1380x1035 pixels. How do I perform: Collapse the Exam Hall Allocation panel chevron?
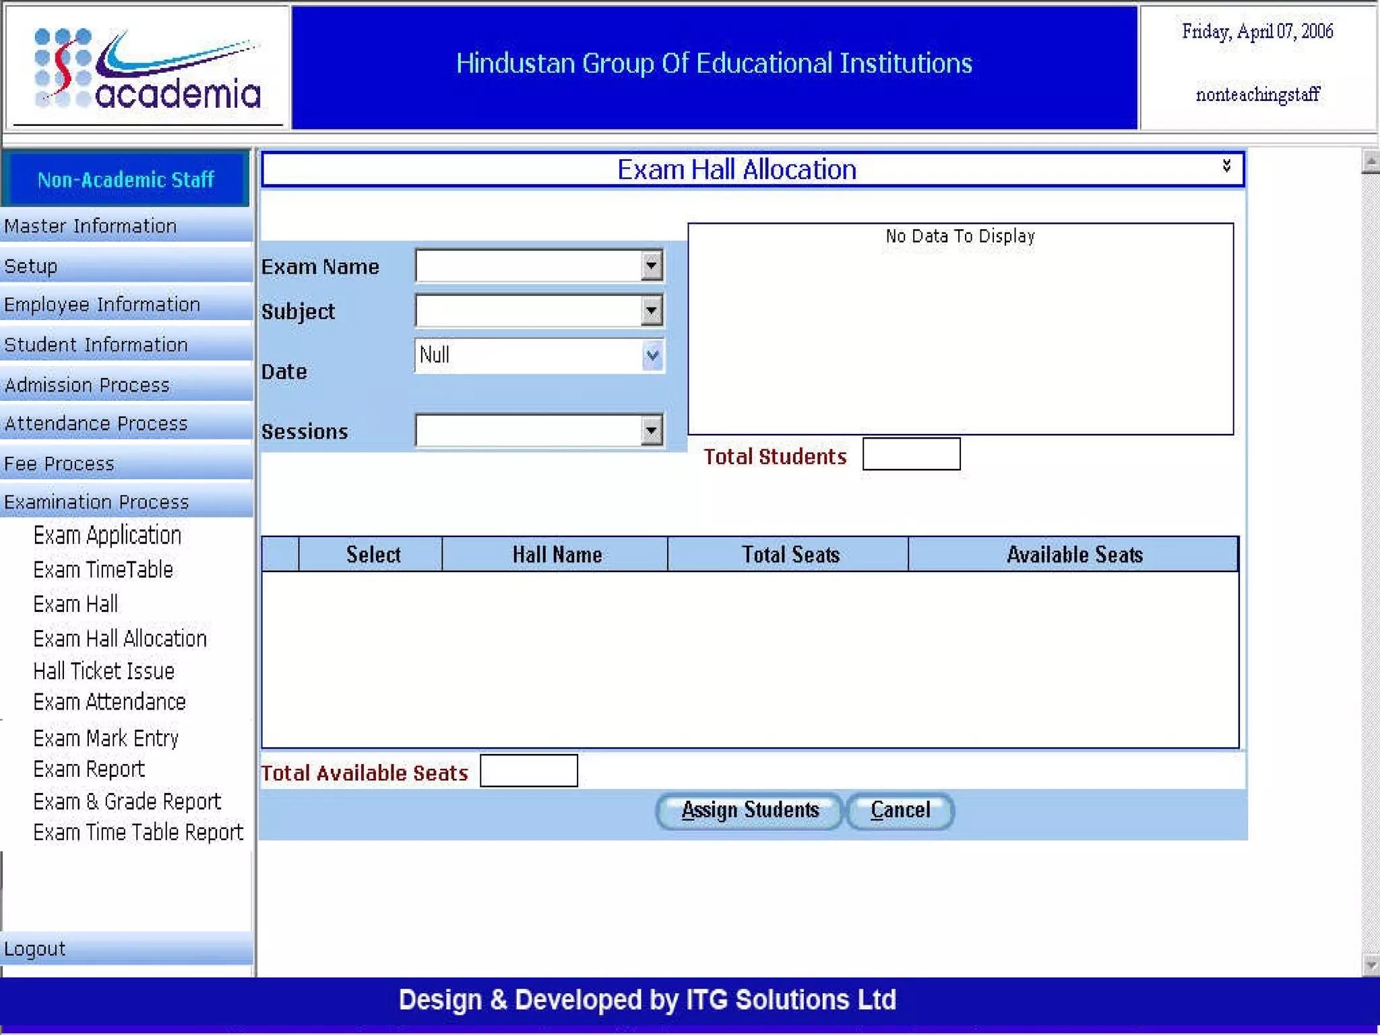point(1226,166)
